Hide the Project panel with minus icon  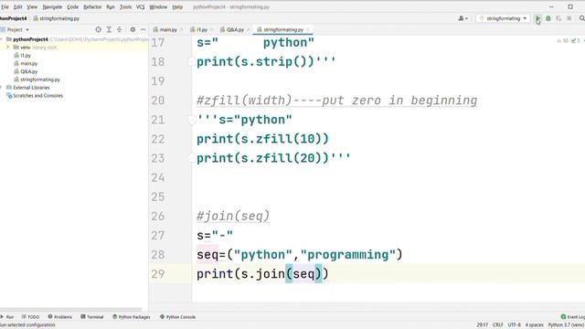click(143, 29)
